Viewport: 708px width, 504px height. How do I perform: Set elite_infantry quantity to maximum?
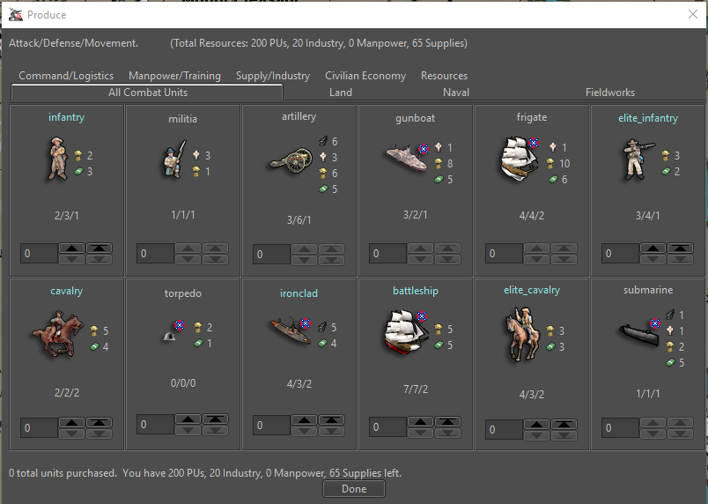pos(680,248)
